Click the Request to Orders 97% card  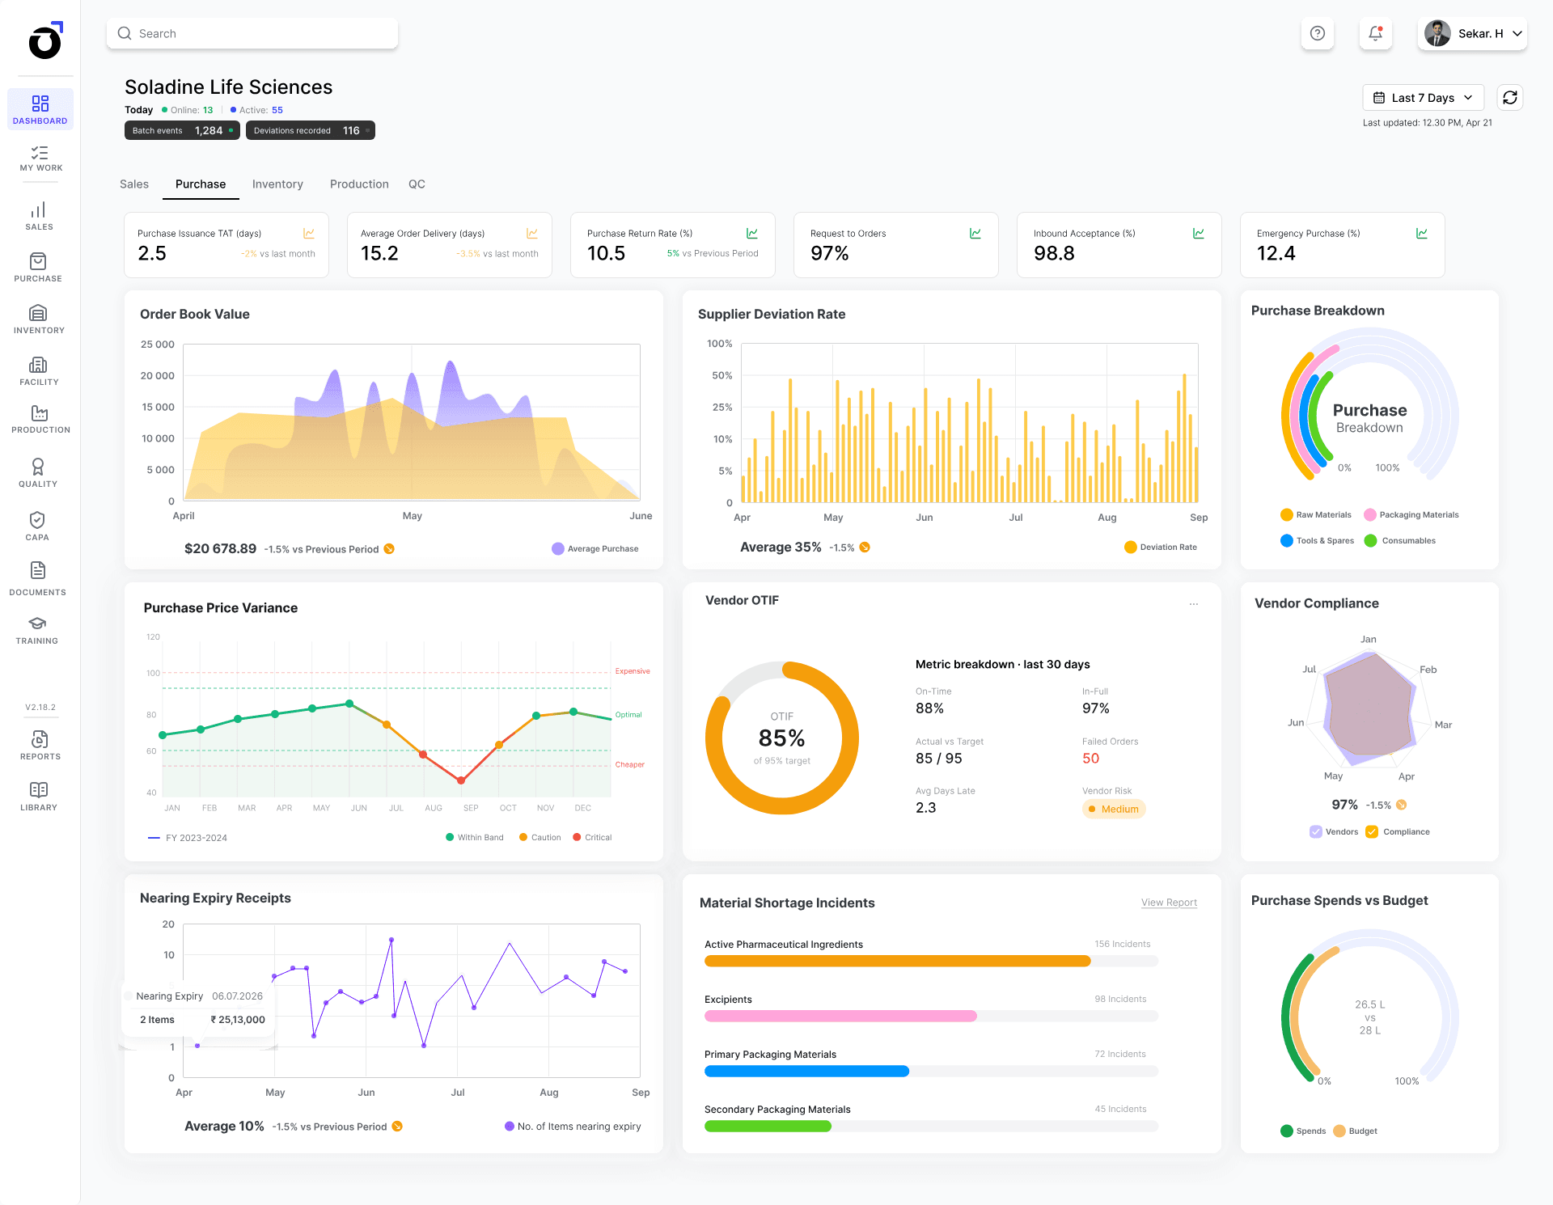coord(896,245)
